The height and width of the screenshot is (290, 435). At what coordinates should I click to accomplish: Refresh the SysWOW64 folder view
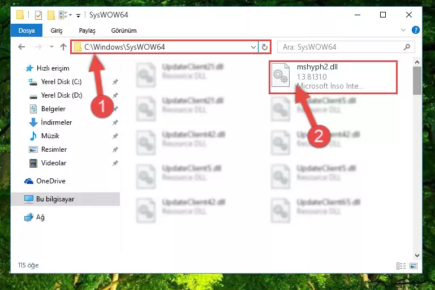(x=264, y=47)
